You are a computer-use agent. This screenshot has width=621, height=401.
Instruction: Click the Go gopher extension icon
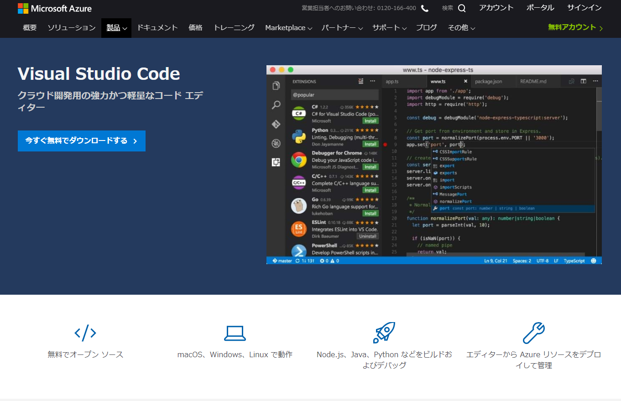pyautogui.click(x=299, y=206)
